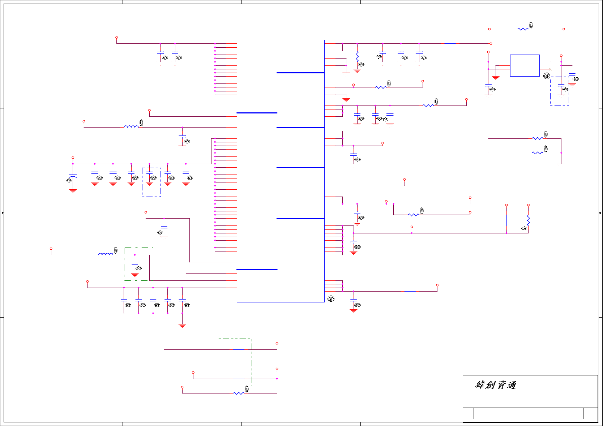Select the large central IC block
Image resolution: width=603 pixels, height=426 pixels.
coord(281,171)
